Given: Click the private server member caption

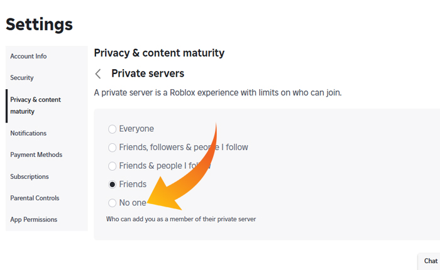Looking at the screenshot, I should [x=181, y=219].
